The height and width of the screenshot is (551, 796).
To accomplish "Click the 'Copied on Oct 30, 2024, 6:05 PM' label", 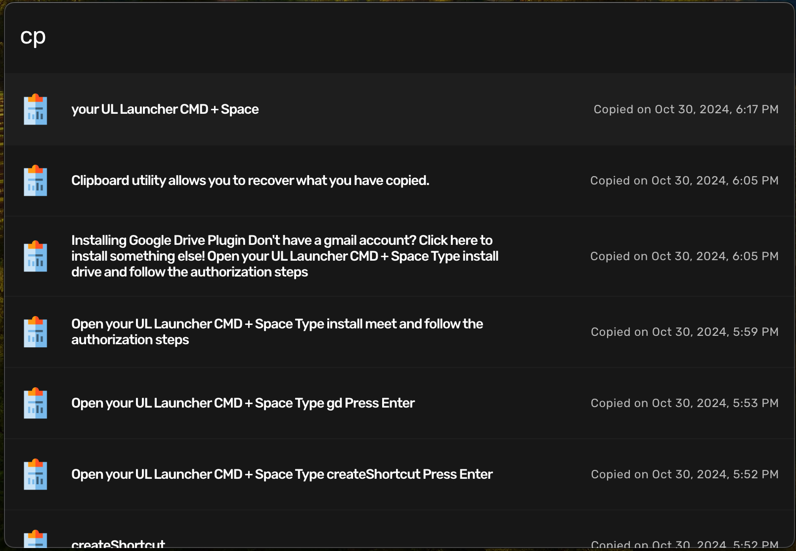I will (684, 181).
